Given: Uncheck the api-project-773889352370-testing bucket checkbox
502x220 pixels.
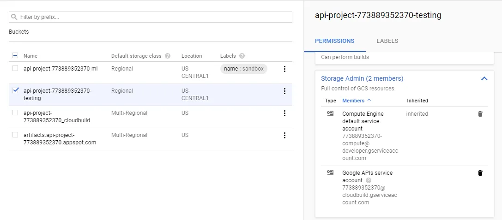Looking at the screenshot, I should coord(15,90).
